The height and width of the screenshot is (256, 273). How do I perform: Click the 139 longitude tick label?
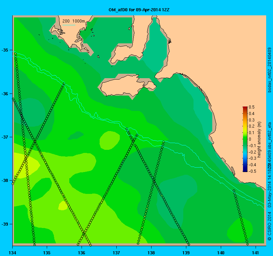click(186, 253)
